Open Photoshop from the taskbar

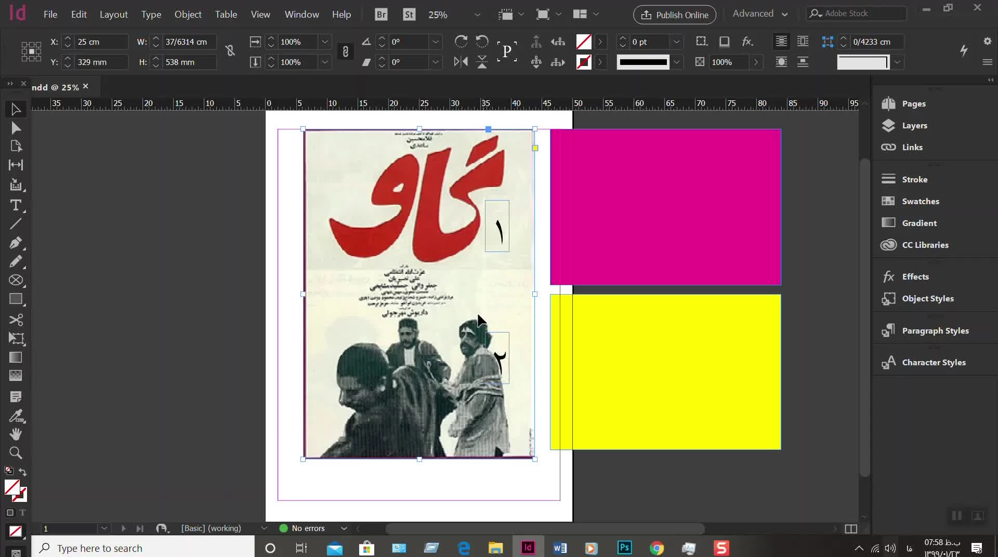[x=624, y=548]
